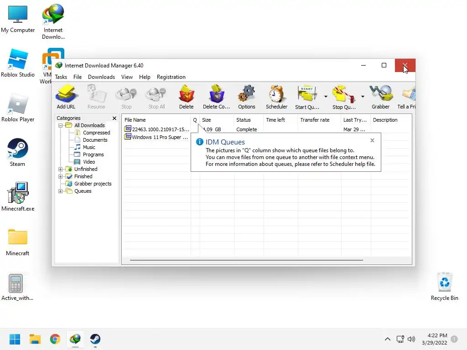Viewport: 467px width, 350px height.
Task: Select the Programs category
Action: (93, 154)
